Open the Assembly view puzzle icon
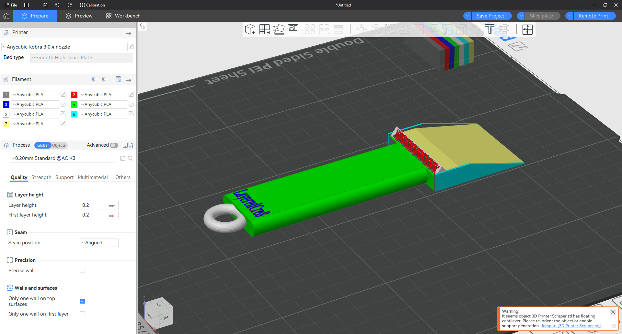 pyautogui.click(x=527, y=29)
